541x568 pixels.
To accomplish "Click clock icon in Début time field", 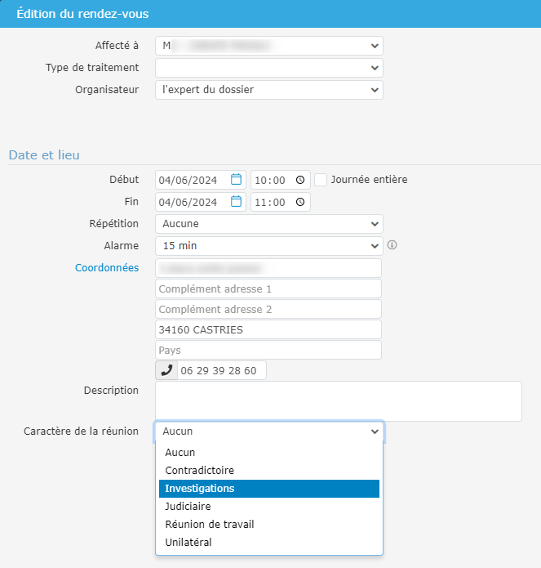I will click(x=300, y=180).
